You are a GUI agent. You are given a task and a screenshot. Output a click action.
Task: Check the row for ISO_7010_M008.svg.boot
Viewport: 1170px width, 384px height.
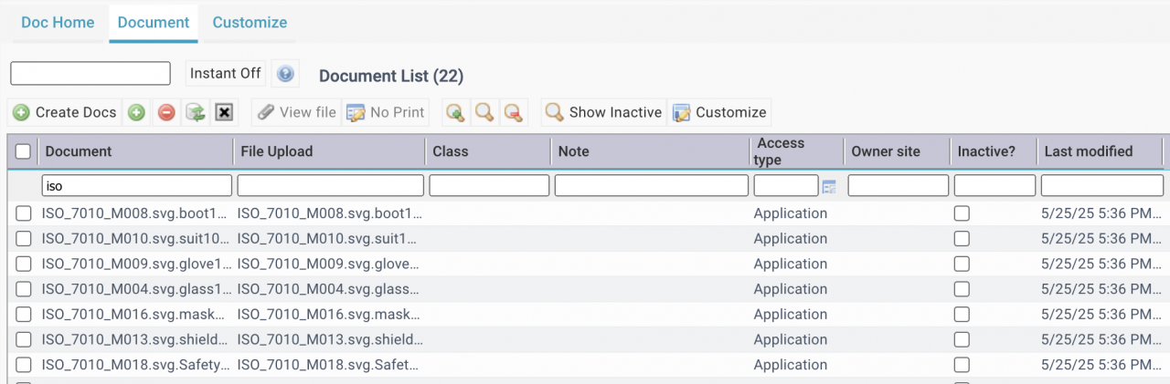click(24, 213)
